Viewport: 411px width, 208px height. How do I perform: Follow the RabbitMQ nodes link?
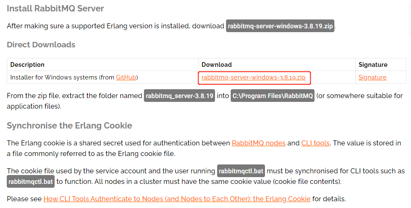click(x=259, y=143)
